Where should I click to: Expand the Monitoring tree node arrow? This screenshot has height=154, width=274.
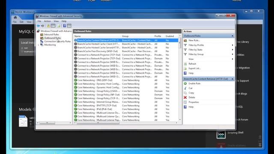39,45
